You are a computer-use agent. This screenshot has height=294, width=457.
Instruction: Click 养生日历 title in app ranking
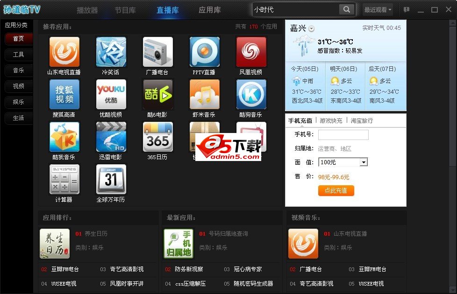(96, 234)
